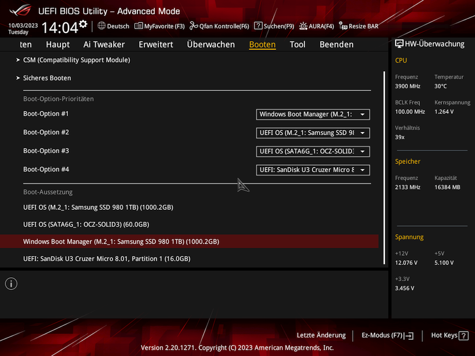Open the Erweitert tab
The image size is (475, 356).
pyautogui.click(x=156, y=45)
